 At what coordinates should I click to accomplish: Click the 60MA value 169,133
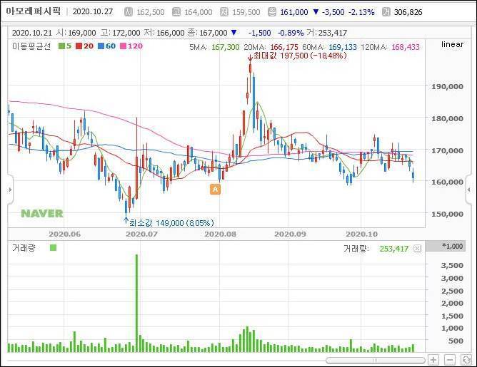coord(343,47)
